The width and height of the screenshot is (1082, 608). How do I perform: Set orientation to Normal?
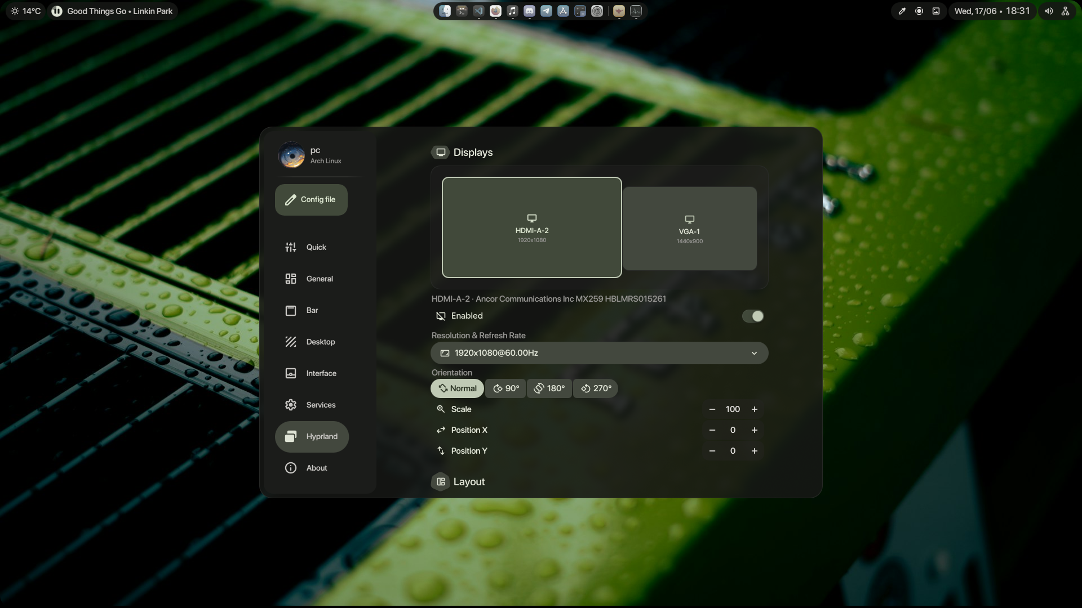click(x=457, y=388)
